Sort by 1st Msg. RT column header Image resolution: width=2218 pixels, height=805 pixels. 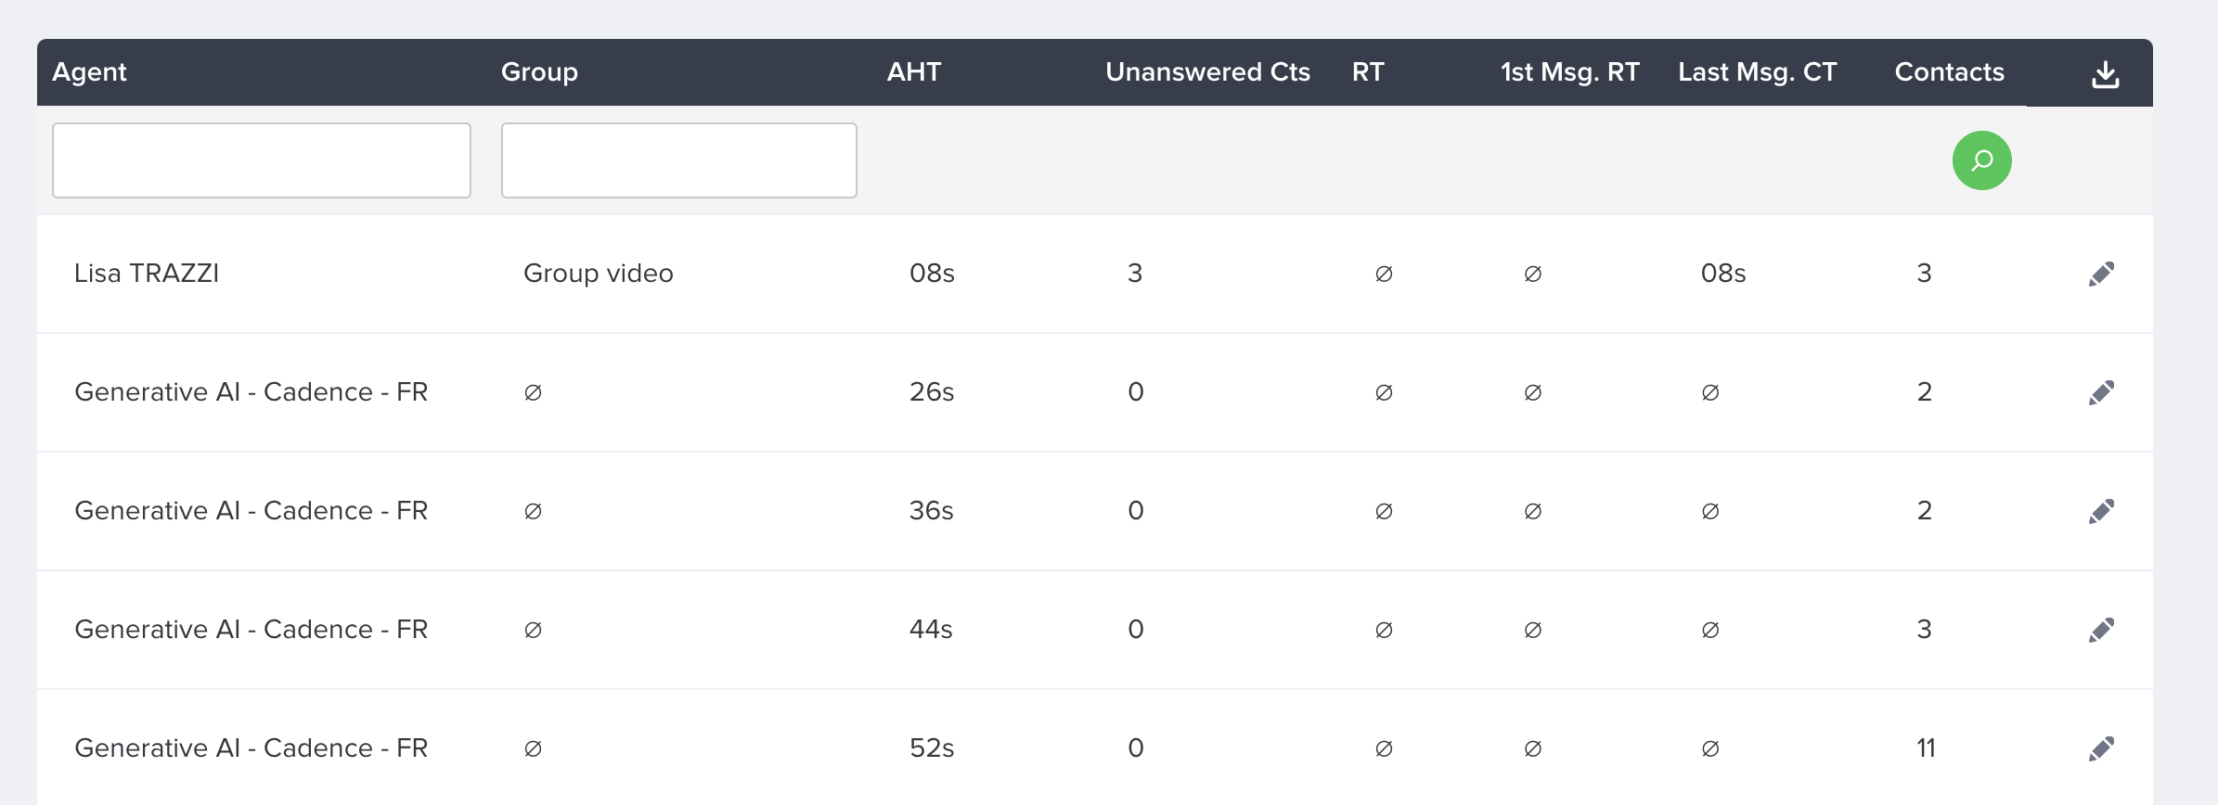coord(1570,72)
